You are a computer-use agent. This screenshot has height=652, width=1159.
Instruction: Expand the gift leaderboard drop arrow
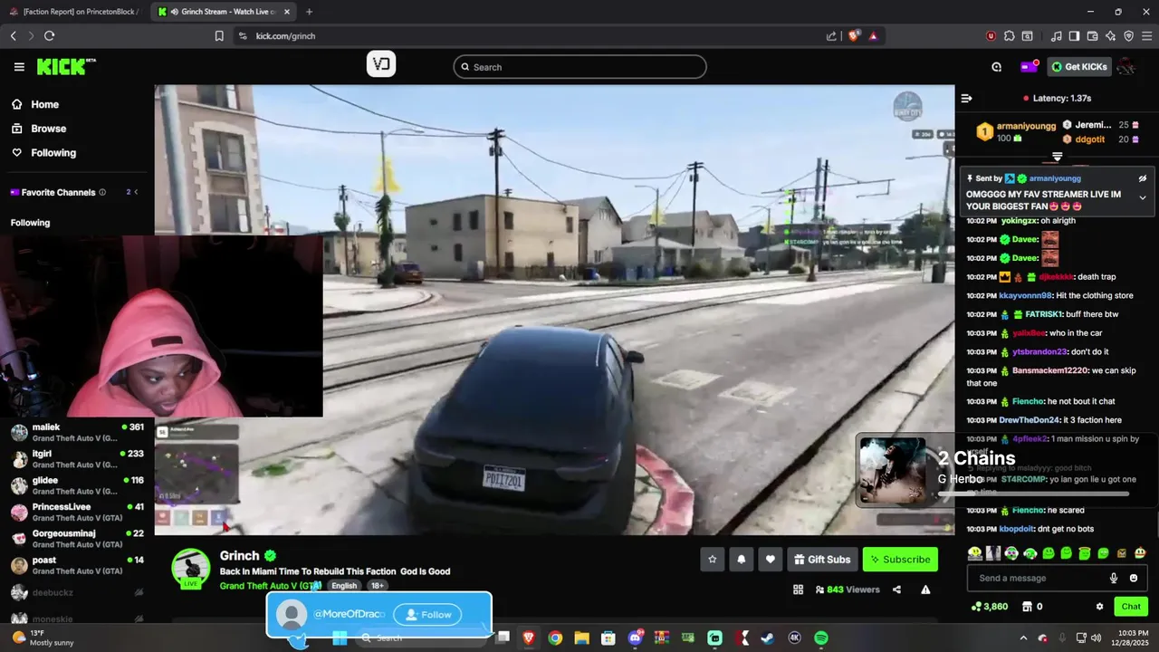(1057, 157)
